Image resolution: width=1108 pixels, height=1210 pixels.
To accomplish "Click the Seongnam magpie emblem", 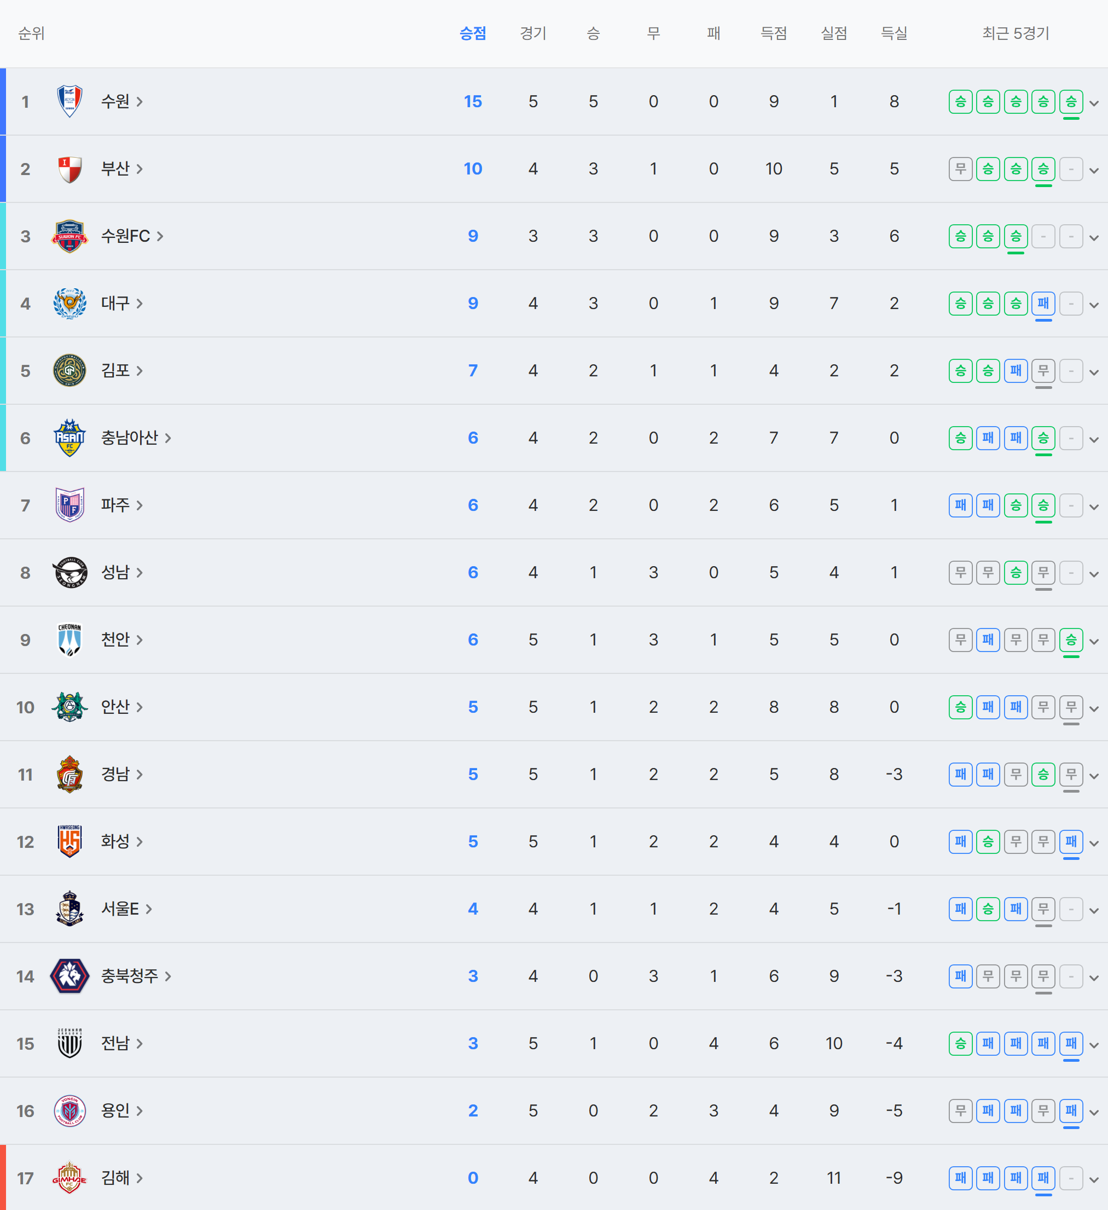I will pos(69,572).
